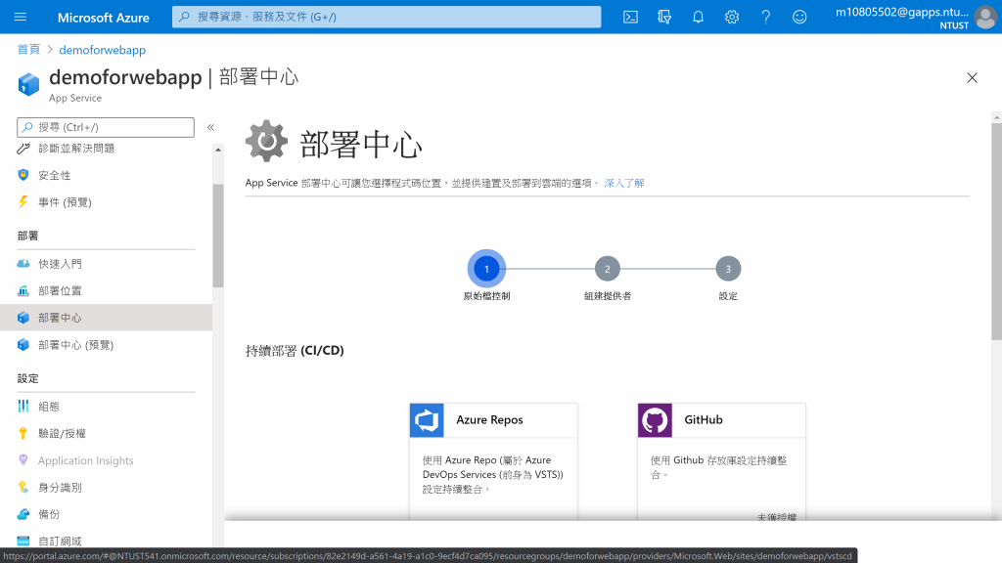
Task: Send feedback with the smiley icon
Action: tap(799, 18)
